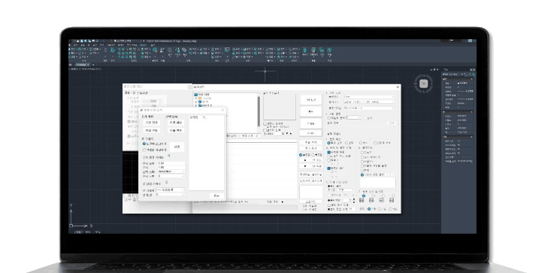
Task: Open the third dropdown at M-PLOT top right
Action: [x=369, y=108]
